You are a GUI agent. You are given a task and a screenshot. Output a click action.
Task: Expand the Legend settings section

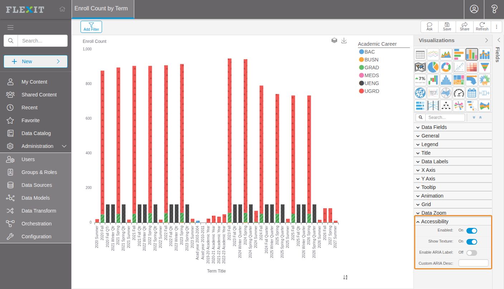(453, 144)
